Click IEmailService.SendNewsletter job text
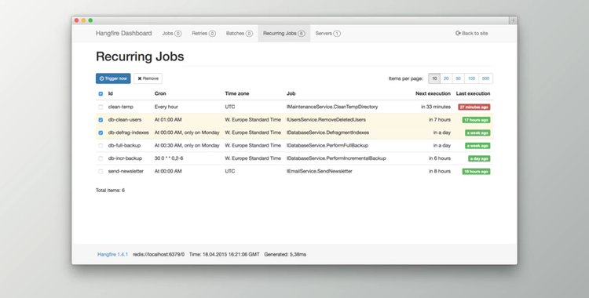 point(320,171)
